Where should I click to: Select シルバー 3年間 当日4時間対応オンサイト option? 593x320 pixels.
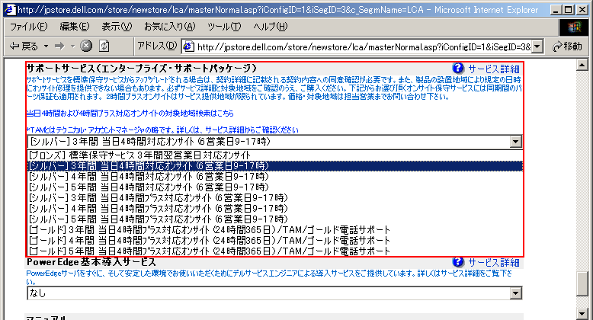[275, 165]
